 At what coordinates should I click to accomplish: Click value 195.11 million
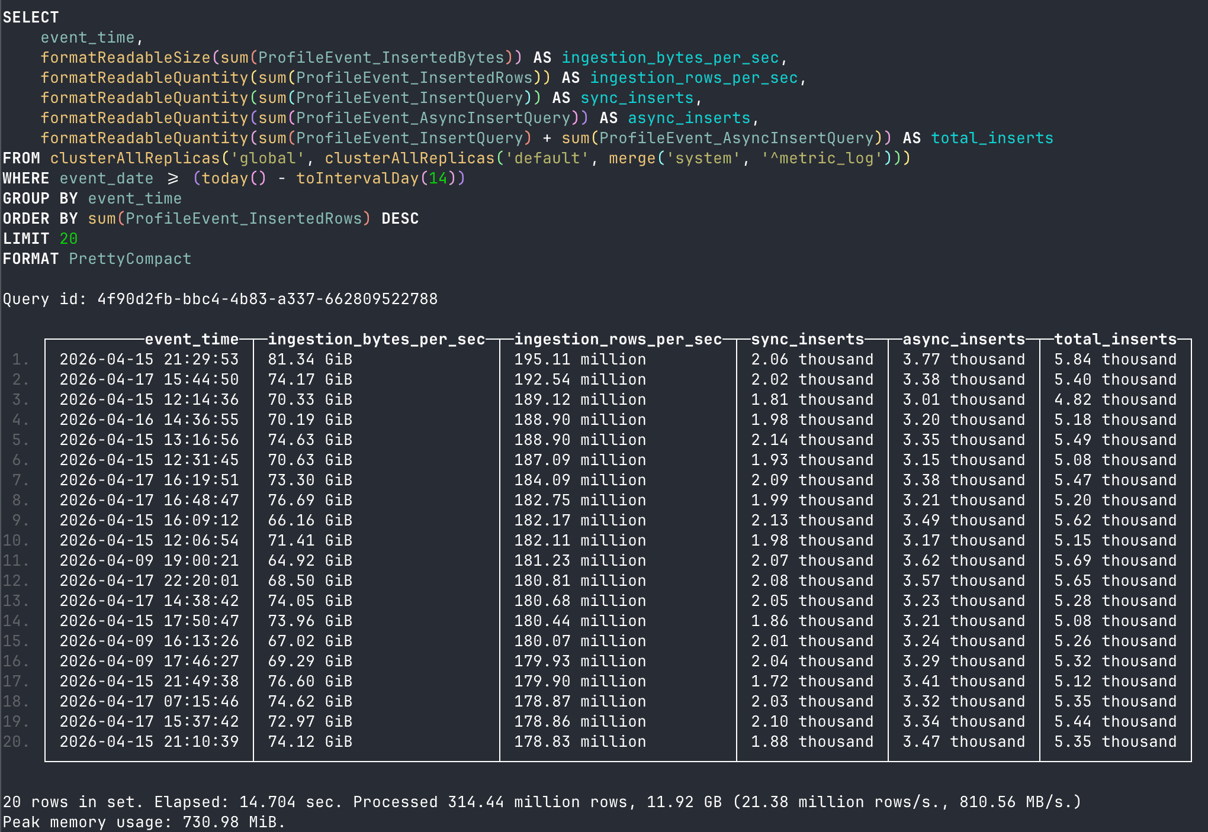click(580, 359)
